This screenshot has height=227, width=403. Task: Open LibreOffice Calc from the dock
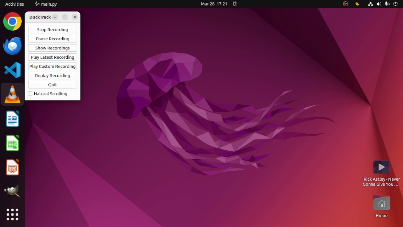(x=13, y=143)
